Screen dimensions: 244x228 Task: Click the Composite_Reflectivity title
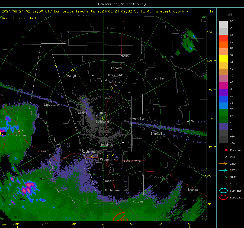click(x=122, y=4)
